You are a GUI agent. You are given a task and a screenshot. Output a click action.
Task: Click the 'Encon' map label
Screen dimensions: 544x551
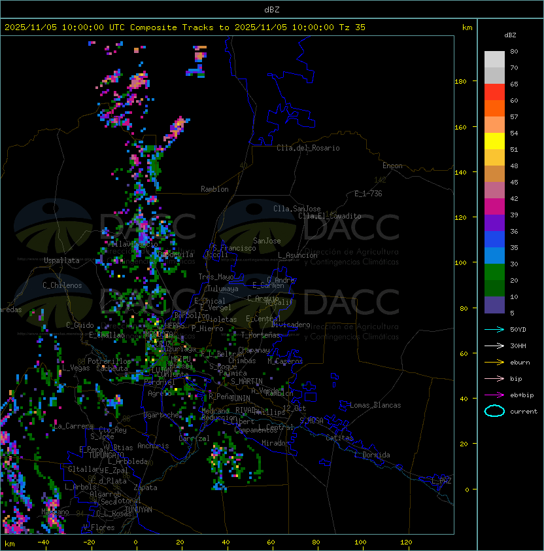[392, 166]
